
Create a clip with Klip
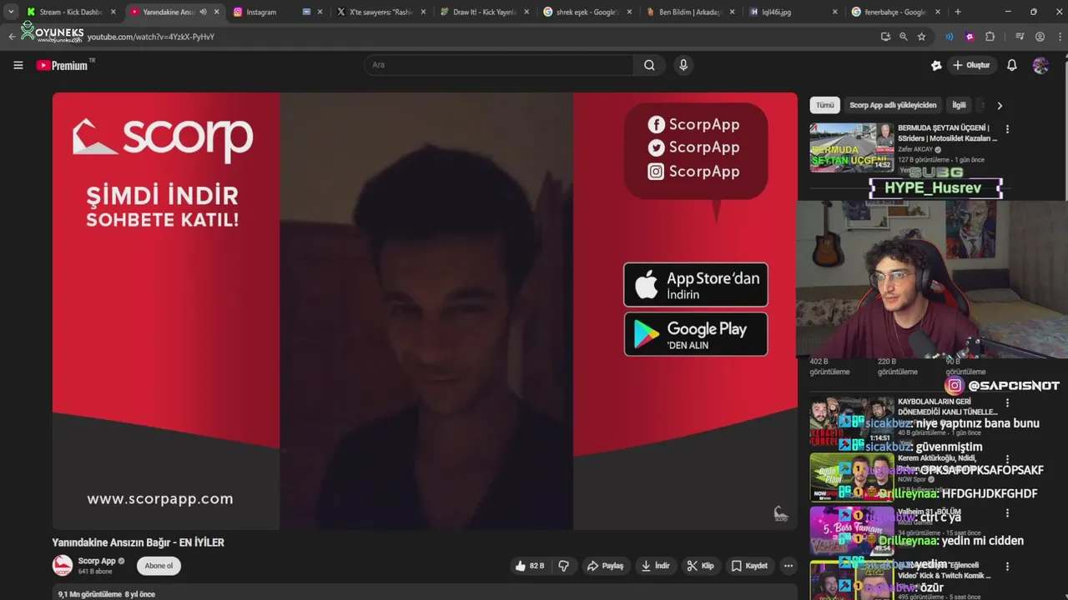pyautogui.click(x=700, y=566)
